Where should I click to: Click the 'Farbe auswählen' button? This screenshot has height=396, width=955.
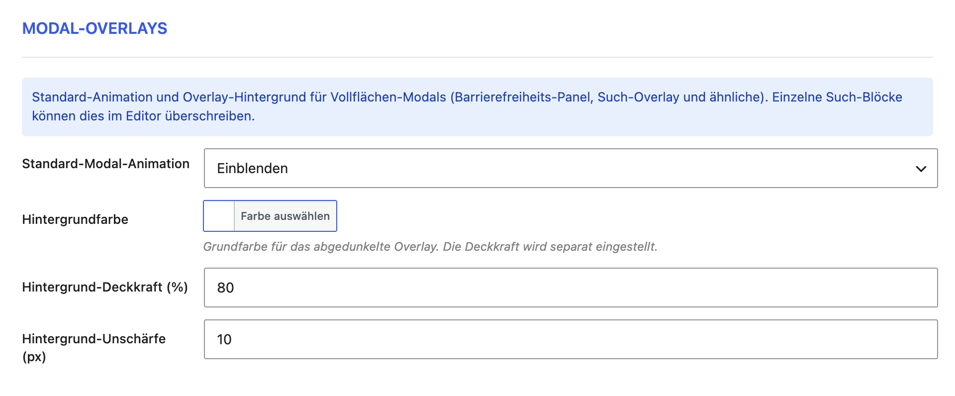[x=285, y=216]
